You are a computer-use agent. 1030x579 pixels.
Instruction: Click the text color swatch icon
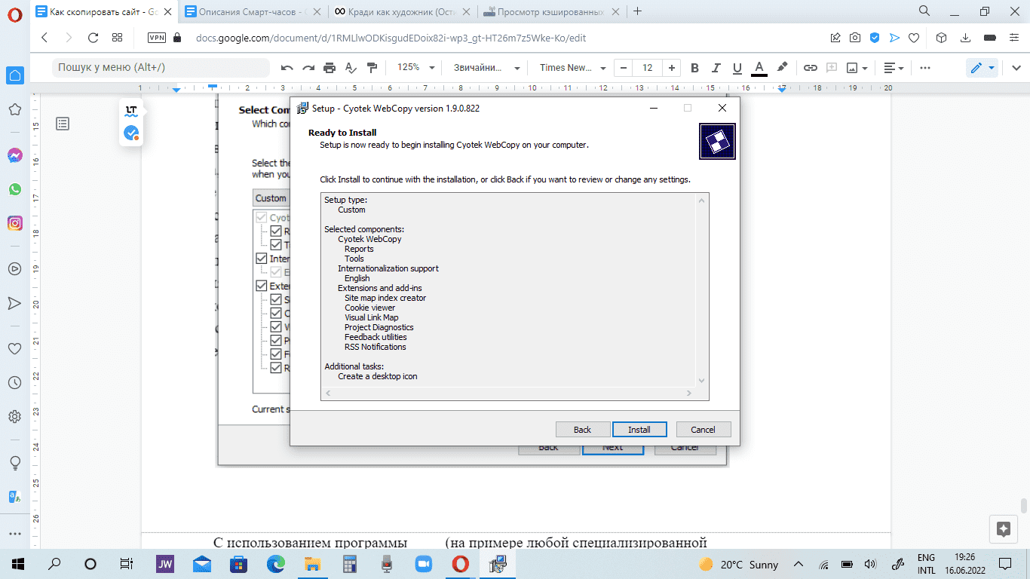[759, 68]
